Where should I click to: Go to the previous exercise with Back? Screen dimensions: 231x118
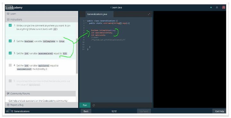point(86,111)
